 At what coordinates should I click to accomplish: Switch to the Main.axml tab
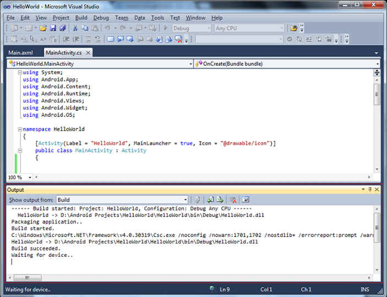(x=21, y=53)
